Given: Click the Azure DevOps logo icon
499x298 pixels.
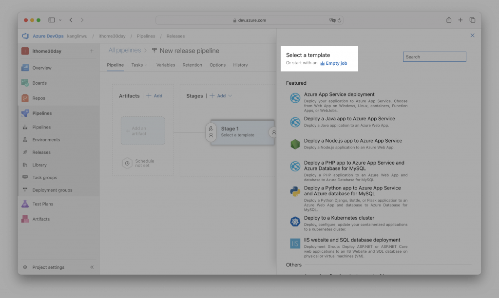Looking at the screenshot, I should (25, 36).
